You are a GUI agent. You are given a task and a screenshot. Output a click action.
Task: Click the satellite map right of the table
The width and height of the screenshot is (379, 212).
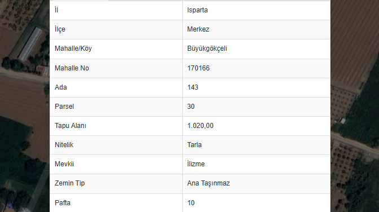pyautogui.click(x=355, y=106)
